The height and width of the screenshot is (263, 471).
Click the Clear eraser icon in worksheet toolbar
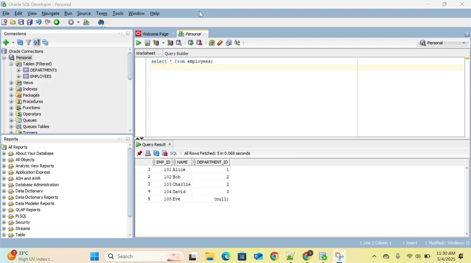[x=220, y=43]
